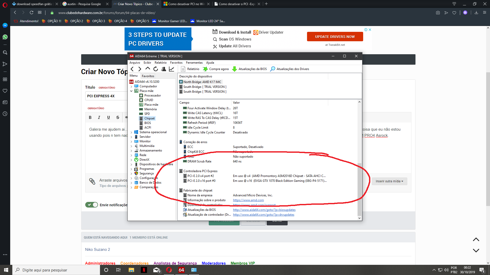Open Opera sidebar bookmarks heart icon
The width and height of the screenshot is (490, 275).
click(5, 91)
